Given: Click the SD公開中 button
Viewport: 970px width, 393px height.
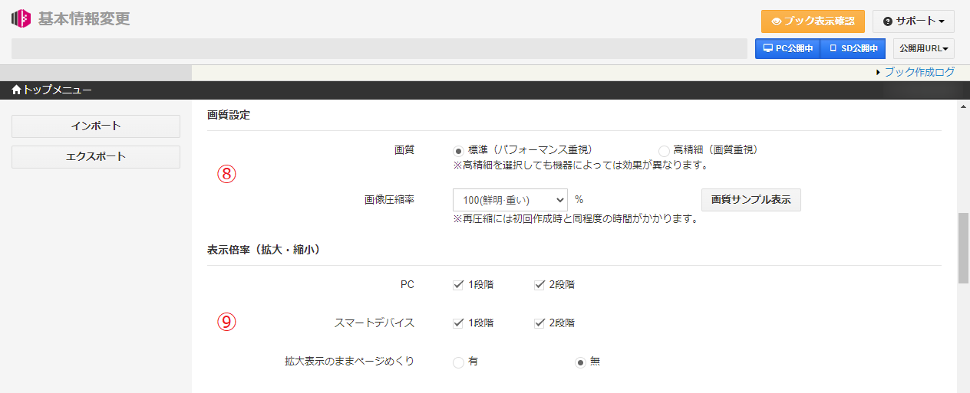Looking at the screenshot, I should [x=853, y=48].
